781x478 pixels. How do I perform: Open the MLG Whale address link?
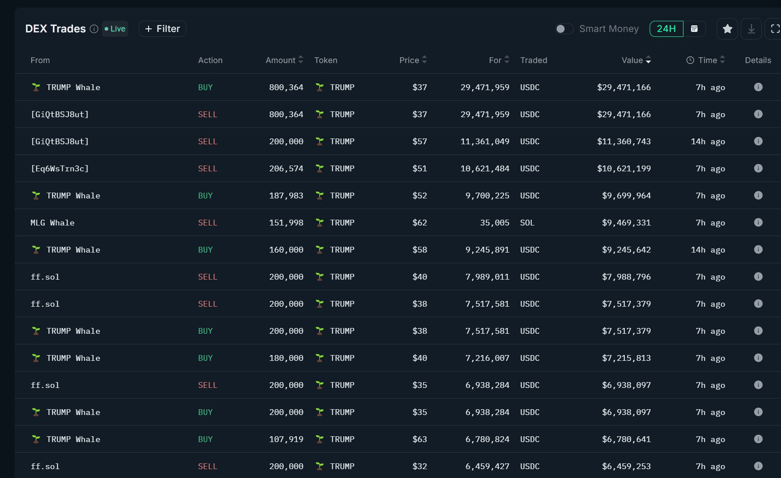pos(52,223)
